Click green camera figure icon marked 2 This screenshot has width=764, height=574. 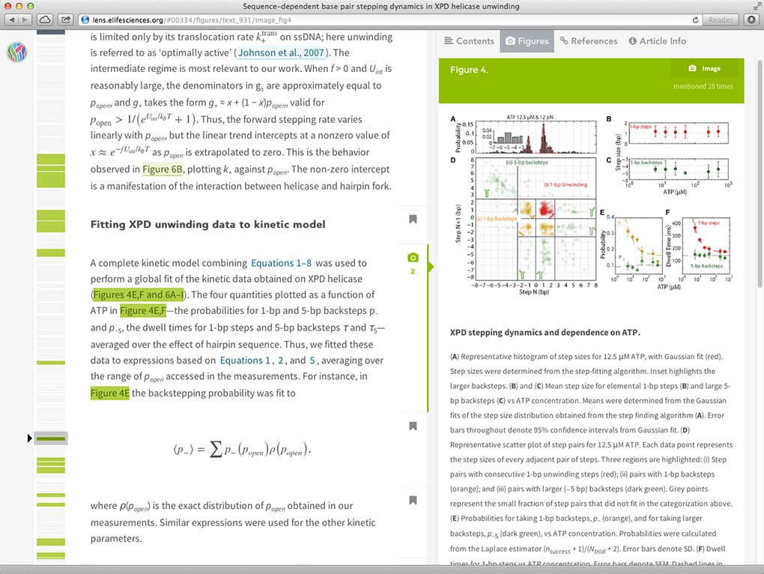click(413, 262)
